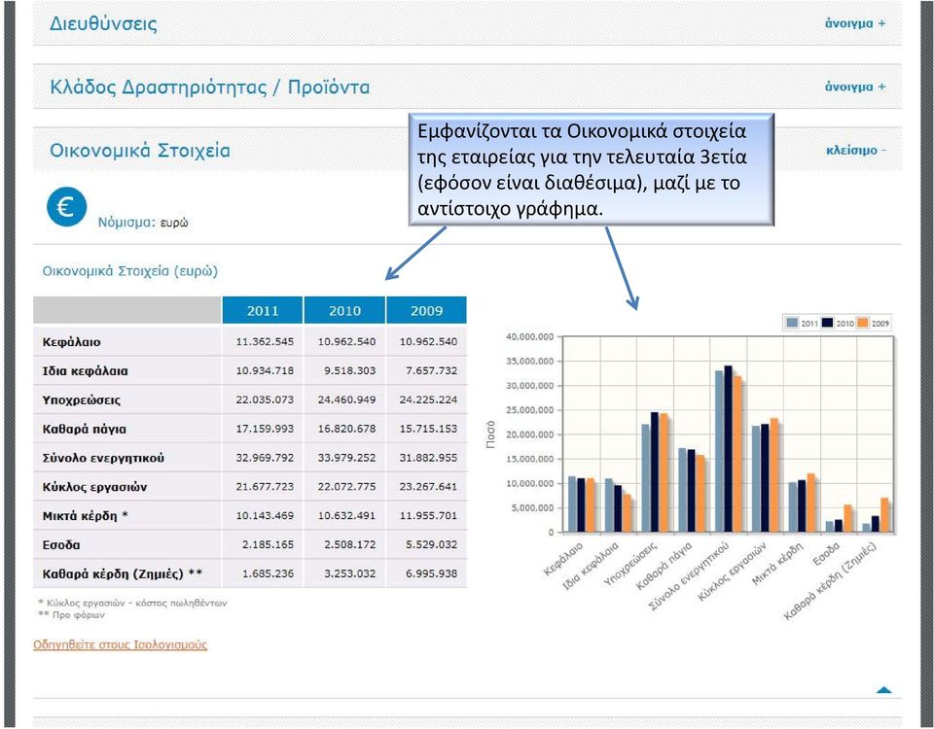The height and width of the screenshot is (729, 934).
Task: Click the Μικτά κέρδη * row label
Action: point(86,516)
